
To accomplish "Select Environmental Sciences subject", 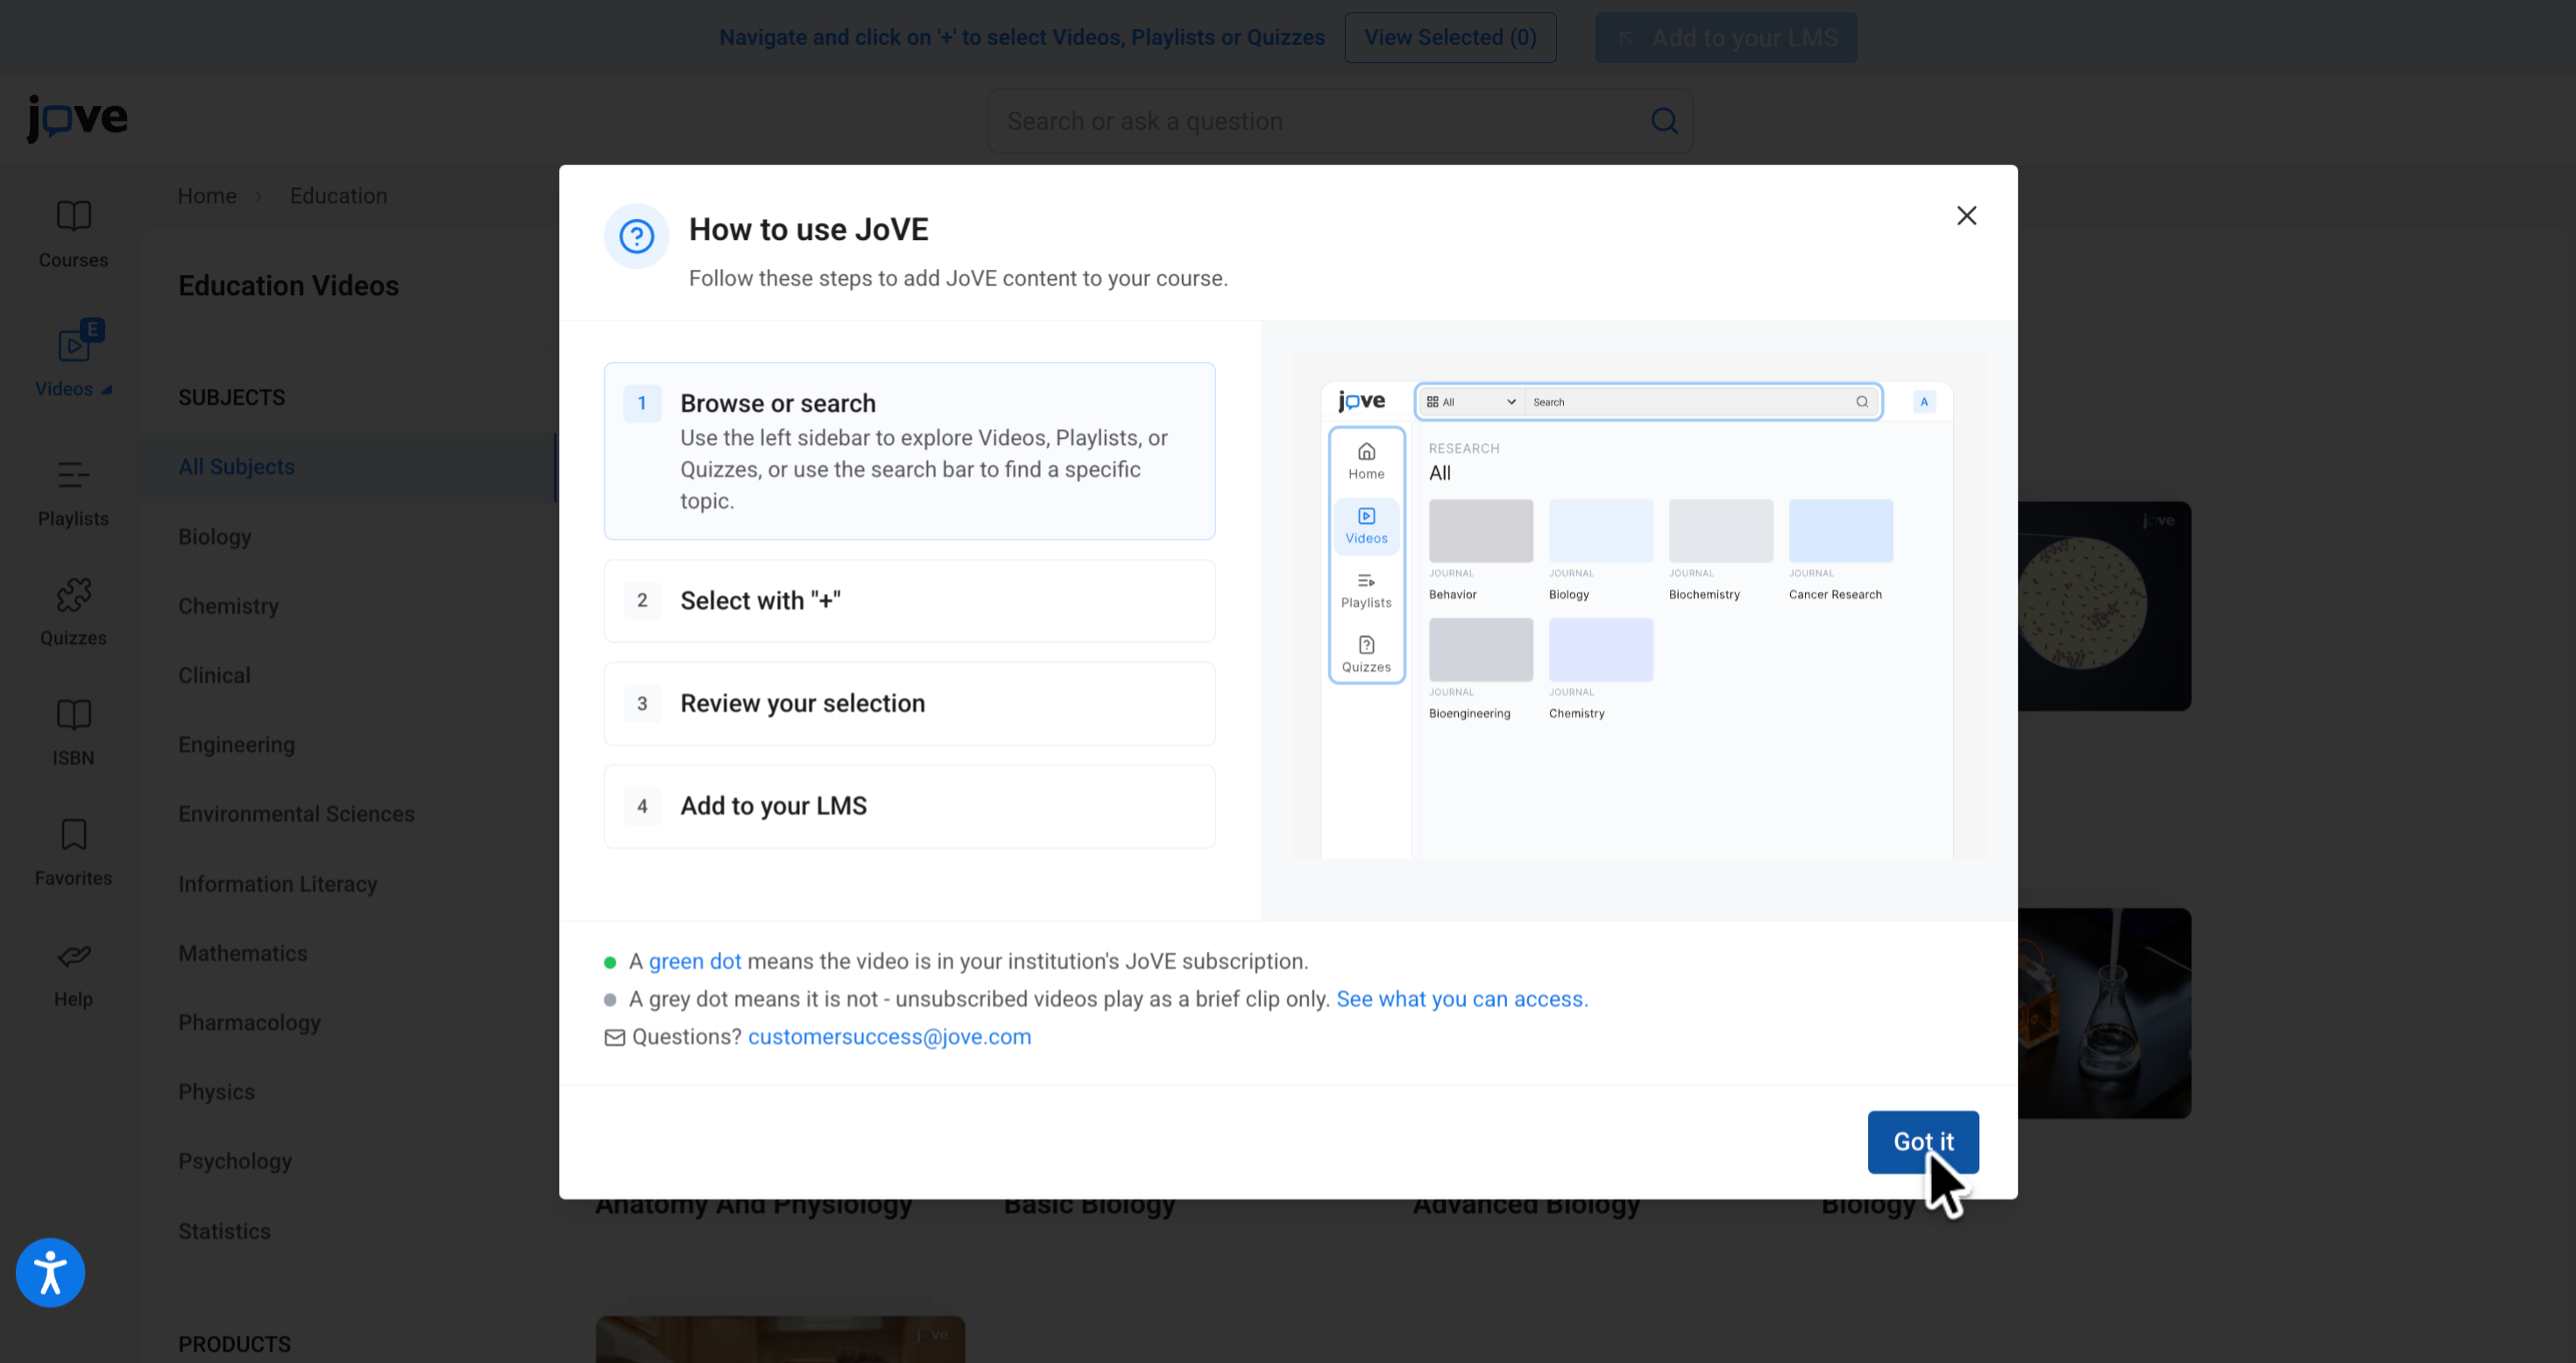I will (x=296, y=814).
